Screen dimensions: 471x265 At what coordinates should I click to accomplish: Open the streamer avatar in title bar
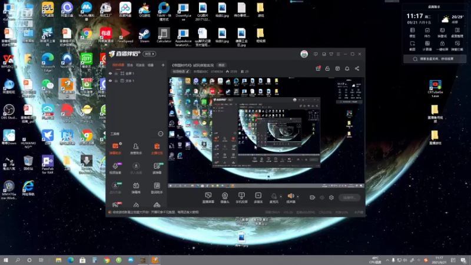pos(304,54)
